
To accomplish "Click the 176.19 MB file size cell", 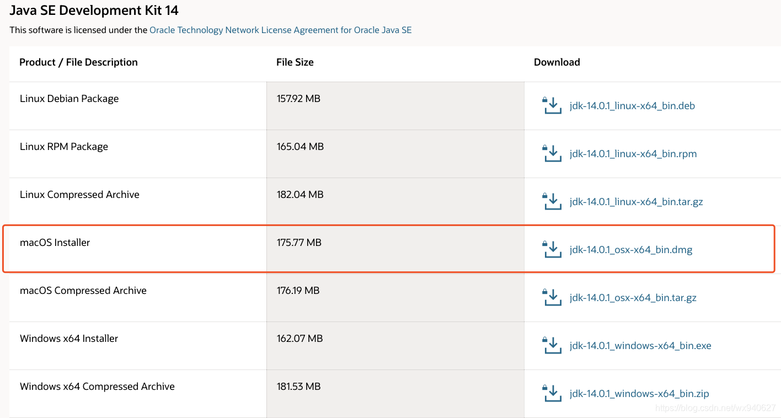I will tap(395, 298).
